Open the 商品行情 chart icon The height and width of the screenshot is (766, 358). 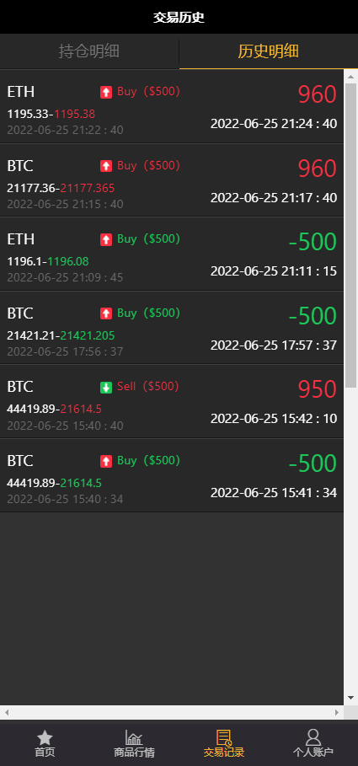click(134, 737)
